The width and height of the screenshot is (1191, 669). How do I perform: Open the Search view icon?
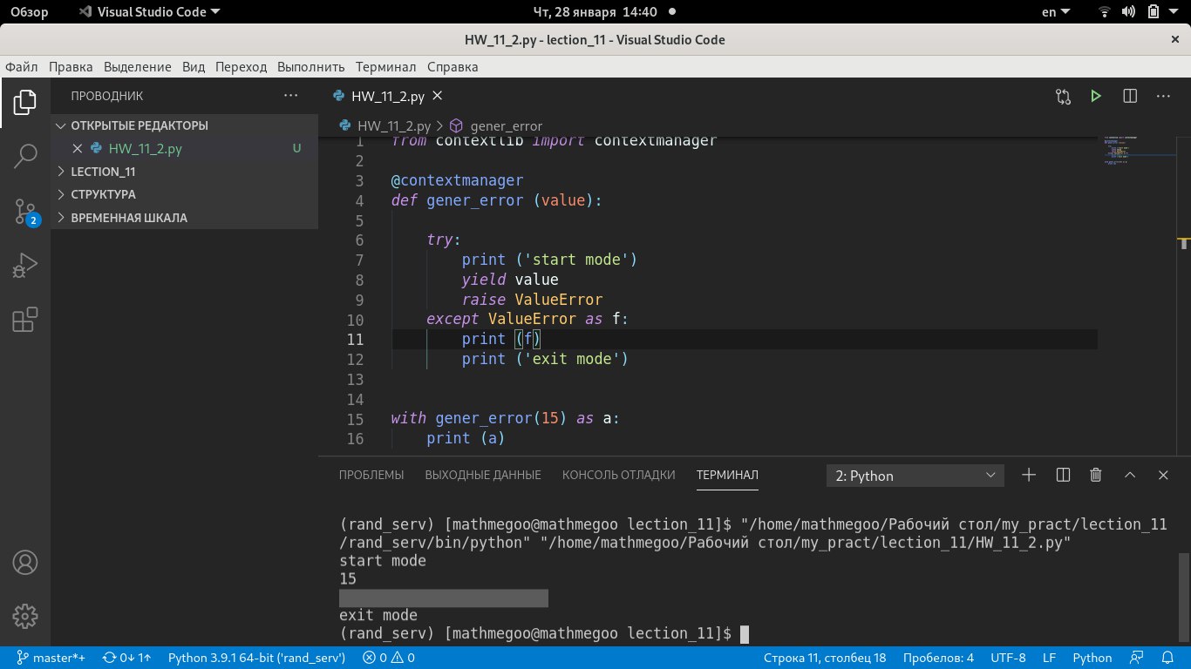tap(24, 157)
